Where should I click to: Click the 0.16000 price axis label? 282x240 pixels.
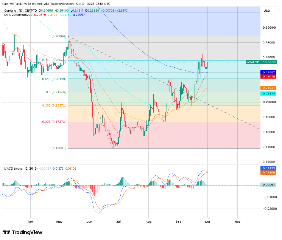click(x=269, y=132)
